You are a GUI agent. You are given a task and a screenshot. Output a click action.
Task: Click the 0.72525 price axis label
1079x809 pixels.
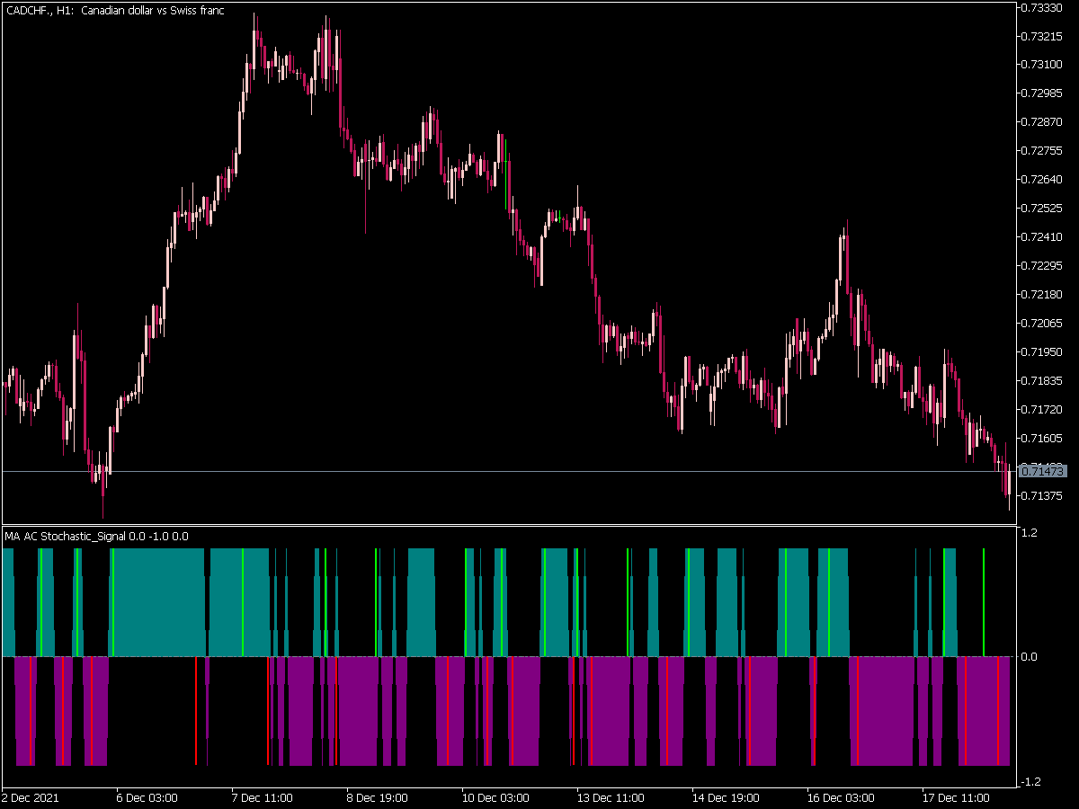pos(1041,208)
